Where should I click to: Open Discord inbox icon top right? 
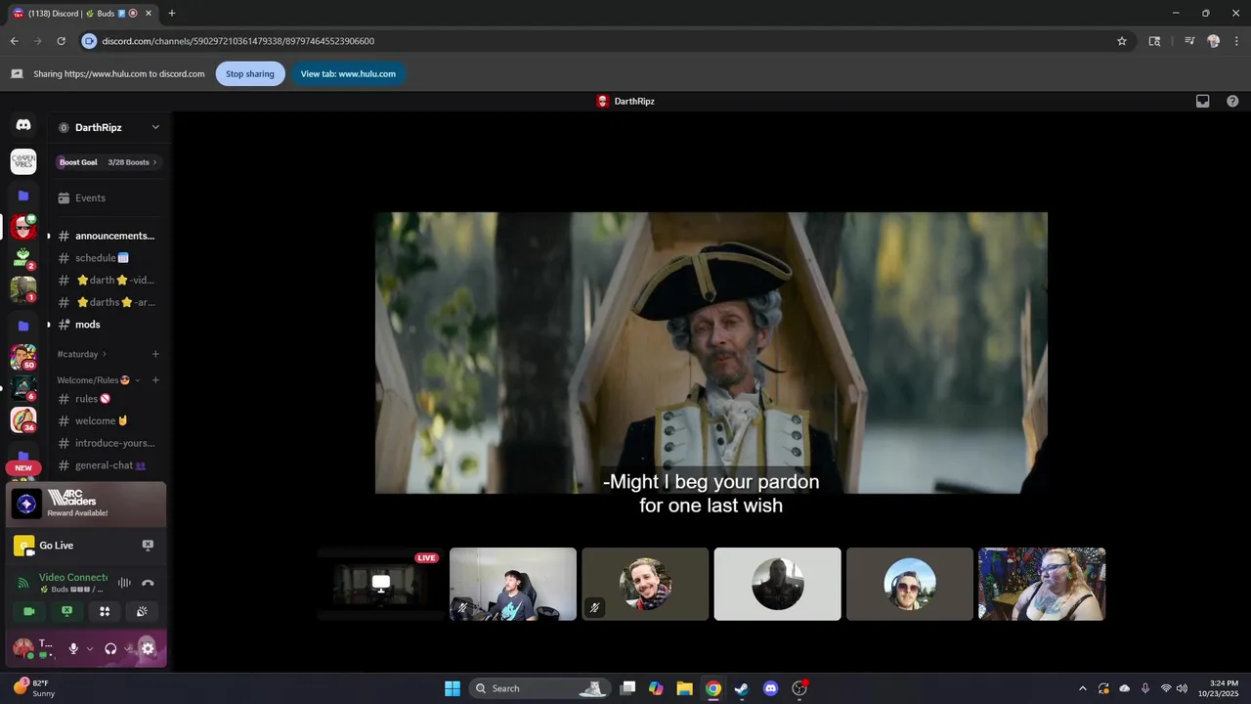(x=1202, y=101)
